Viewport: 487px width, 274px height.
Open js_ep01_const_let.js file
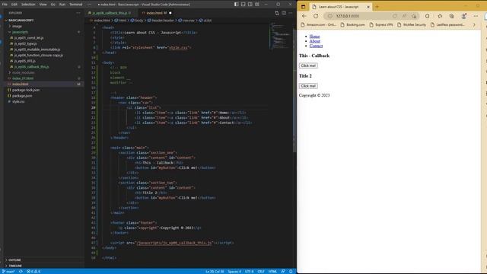pos(29,37)
